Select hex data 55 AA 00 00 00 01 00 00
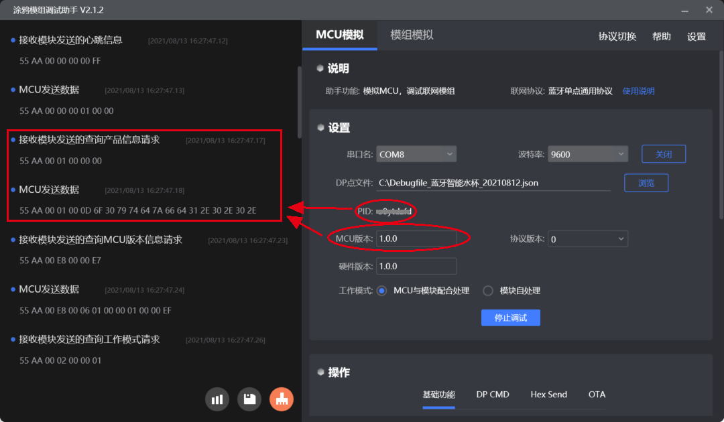Viewport: 724px width, 422px height. click(66, 111)
